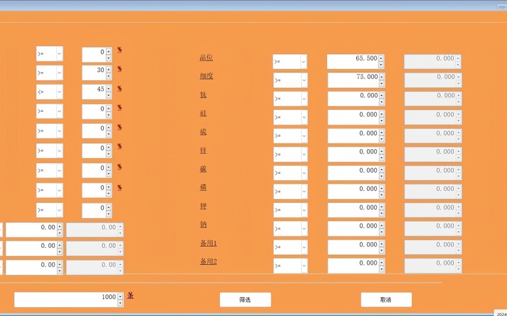The height and width of the screenshot is (316, 507).
Task: Open the operator dropdown in the 备用2 row
Action: click(x=304, y=266)
